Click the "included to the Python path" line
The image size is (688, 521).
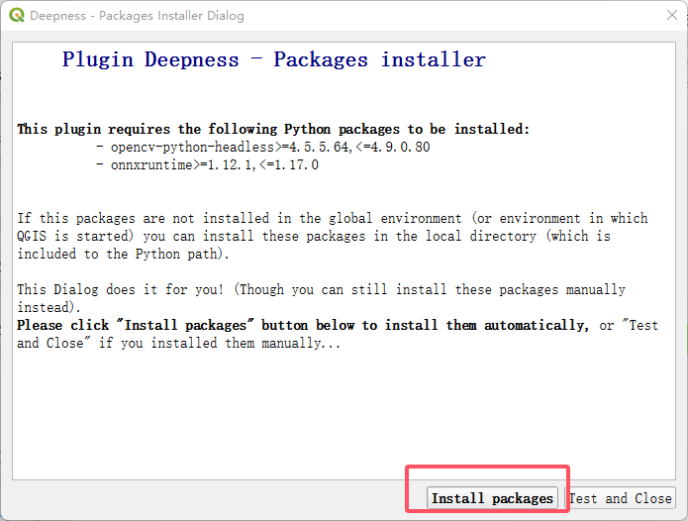123,255
